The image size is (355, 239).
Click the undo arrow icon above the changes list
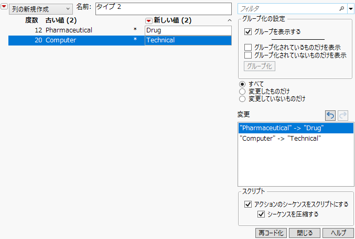pos(330,115)
